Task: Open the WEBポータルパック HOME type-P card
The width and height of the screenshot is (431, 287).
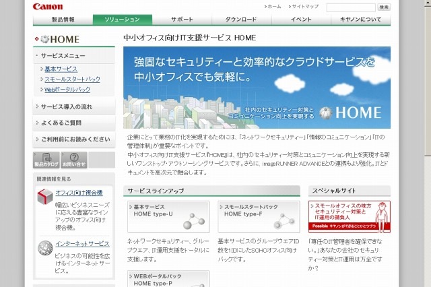Action: point(168,279)
